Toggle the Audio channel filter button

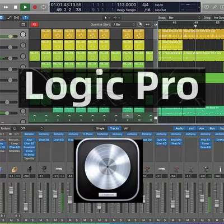point(179,128)
